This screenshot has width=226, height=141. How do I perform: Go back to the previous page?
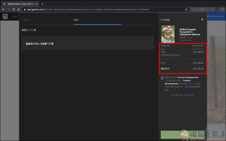[x=3, y=9]
